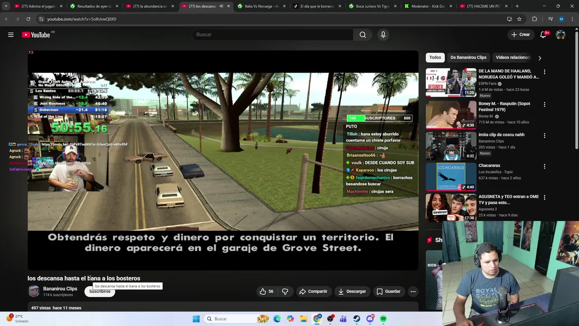The width and height of the screenshot is (579, 326).
Task: Show more filter chips with the arrow
Action: 540,58
